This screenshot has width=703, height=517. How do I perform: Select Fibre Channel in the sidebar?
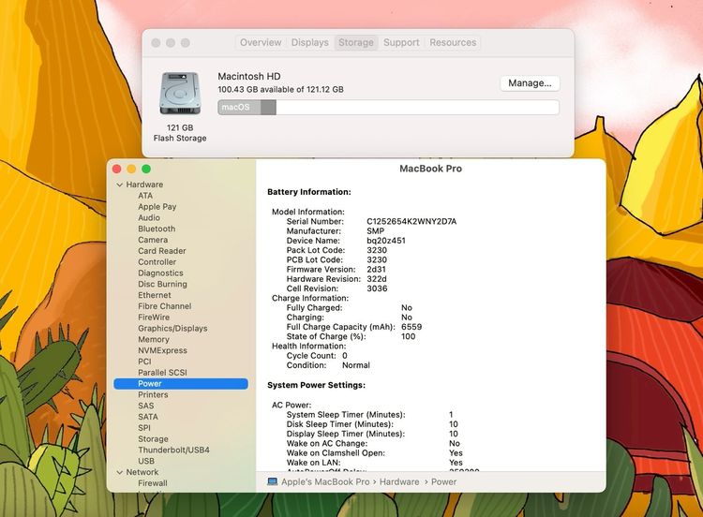(165, 306)
